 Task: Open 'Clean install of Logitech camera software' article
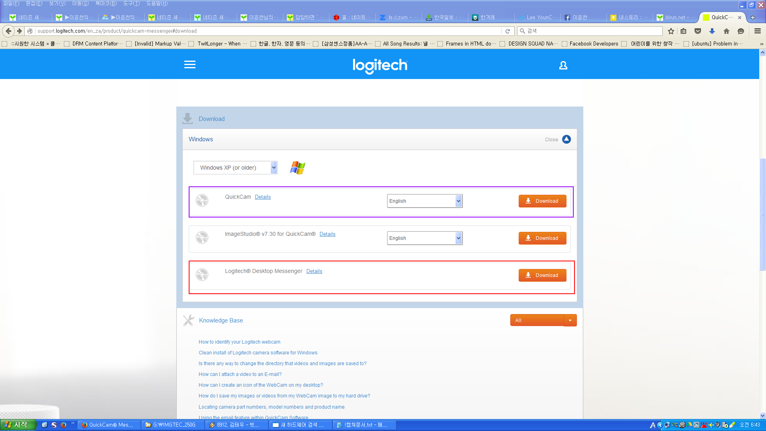tap(258, 353)
